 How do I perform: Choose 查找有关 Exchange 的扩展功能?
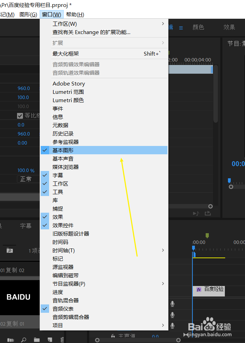pos(104,32)
